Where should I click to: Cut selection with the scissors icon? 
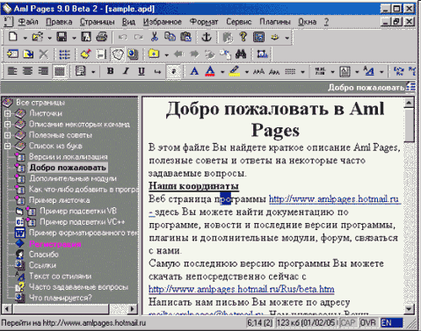pyautogui.click(x=155, y=37)
